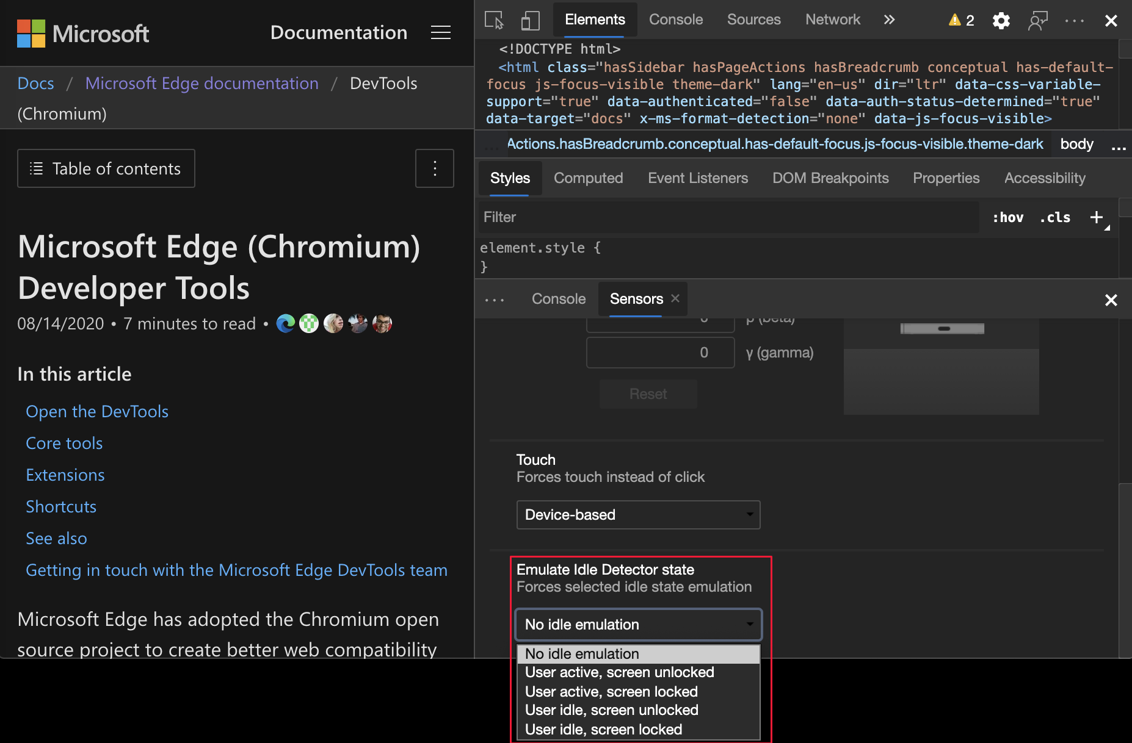Select the Computed tab

(x=588, y=178)
